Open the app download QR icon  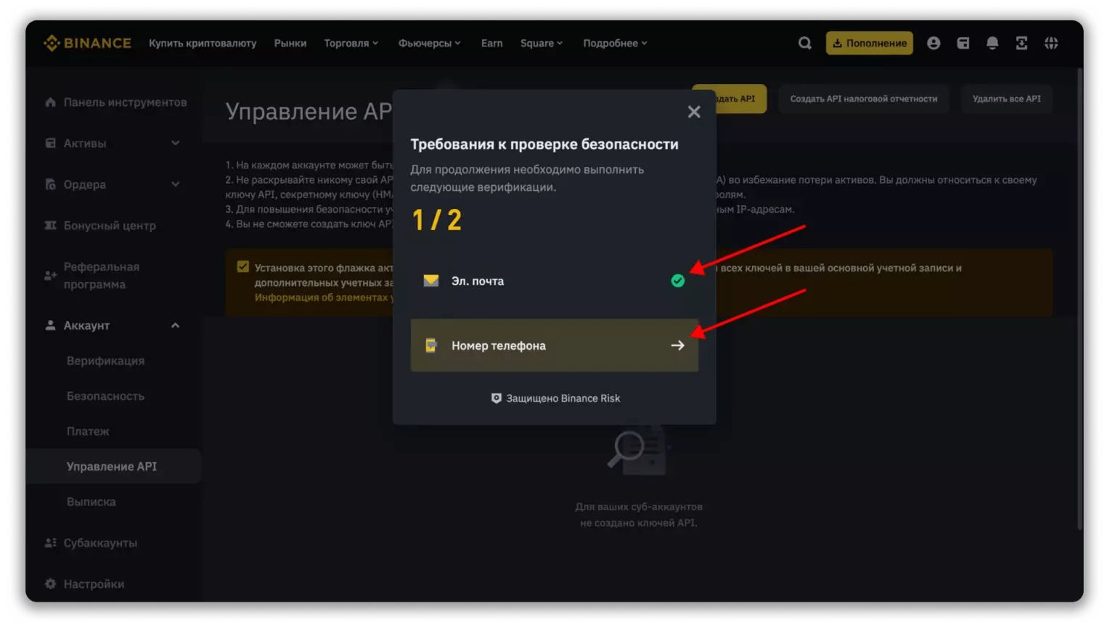point(1021,43)
